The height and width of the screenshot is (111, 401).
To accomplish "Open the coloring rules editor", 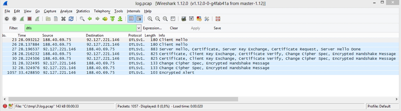I will point(199,19).
